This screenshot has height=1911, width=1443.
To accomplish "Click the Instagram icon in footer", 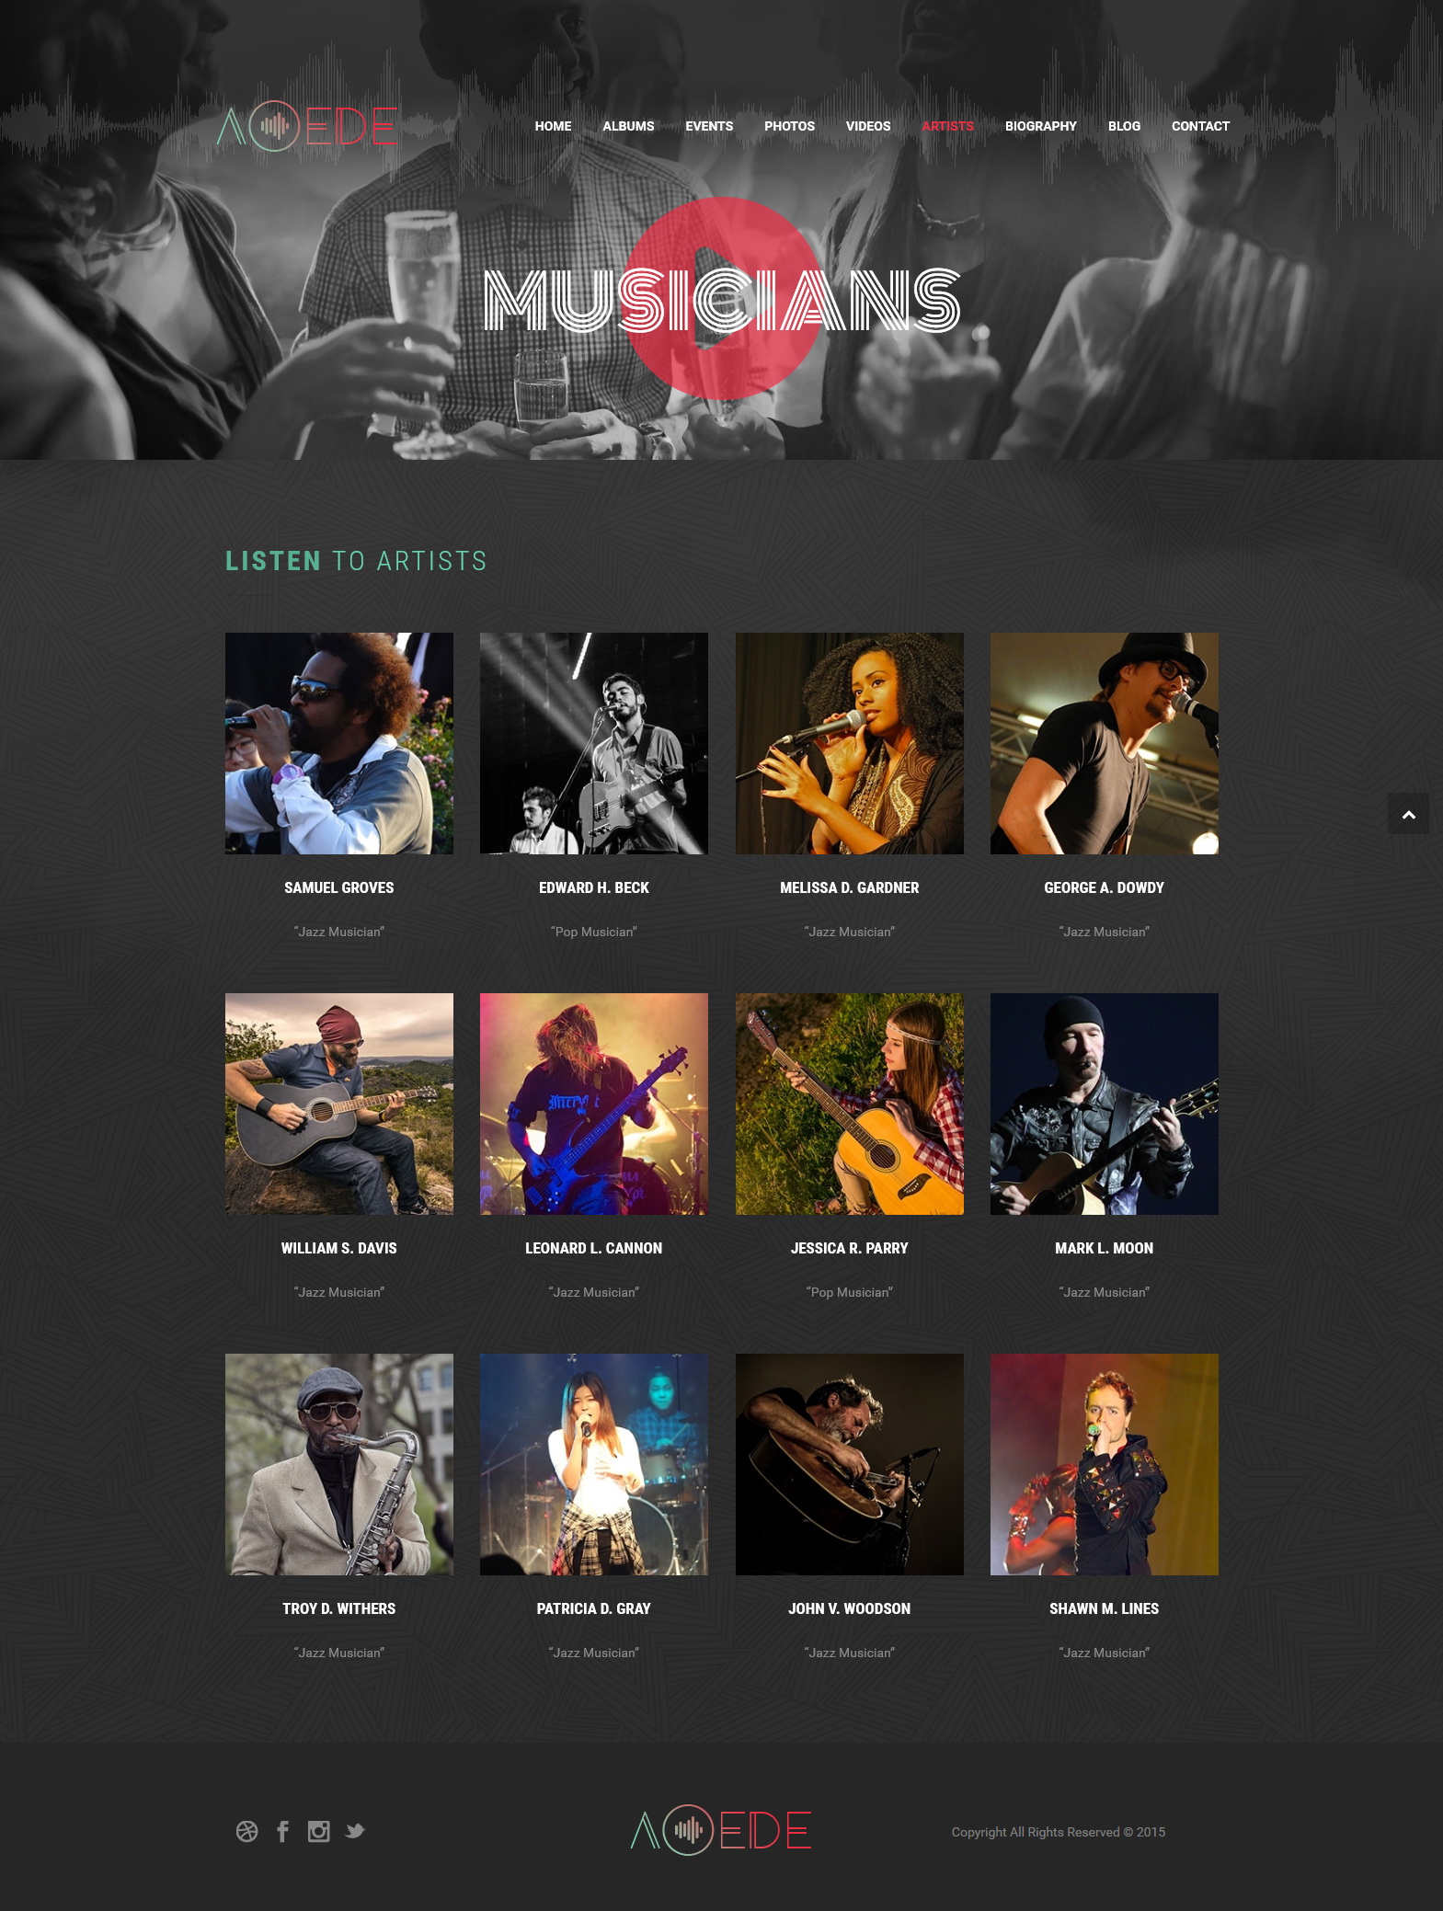I will pyautogui.click(x=318, y=1831).
